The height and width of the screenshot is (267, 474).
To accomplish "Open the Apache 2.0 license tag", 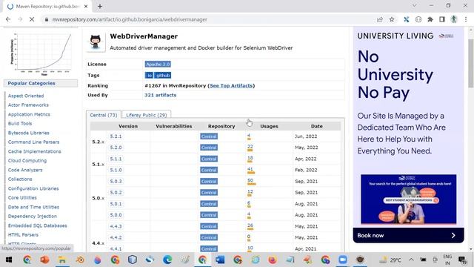I will 158,65.
